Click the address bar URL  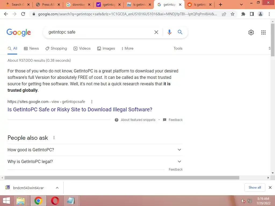tap(128, 14)
